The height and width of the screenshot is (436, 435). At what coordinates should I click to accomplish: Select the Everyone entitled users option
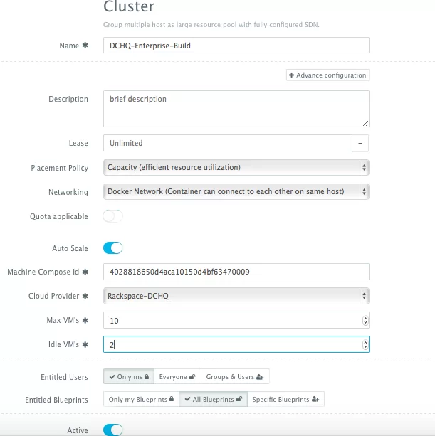tap(177, 377)
